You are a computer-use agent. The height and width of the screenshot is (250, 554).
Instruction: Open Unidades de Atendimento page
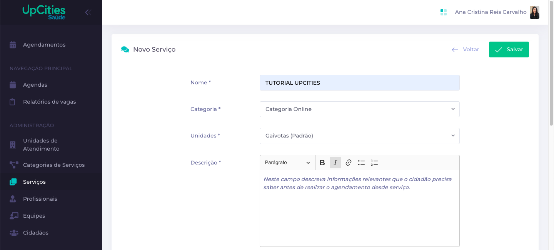tap(41, 145)
